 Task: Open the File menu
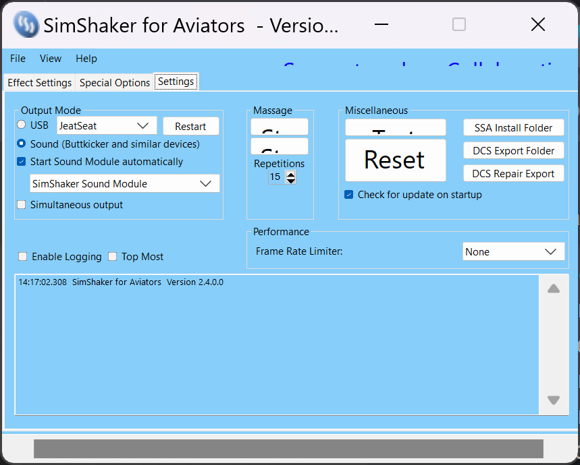[18, 59]
